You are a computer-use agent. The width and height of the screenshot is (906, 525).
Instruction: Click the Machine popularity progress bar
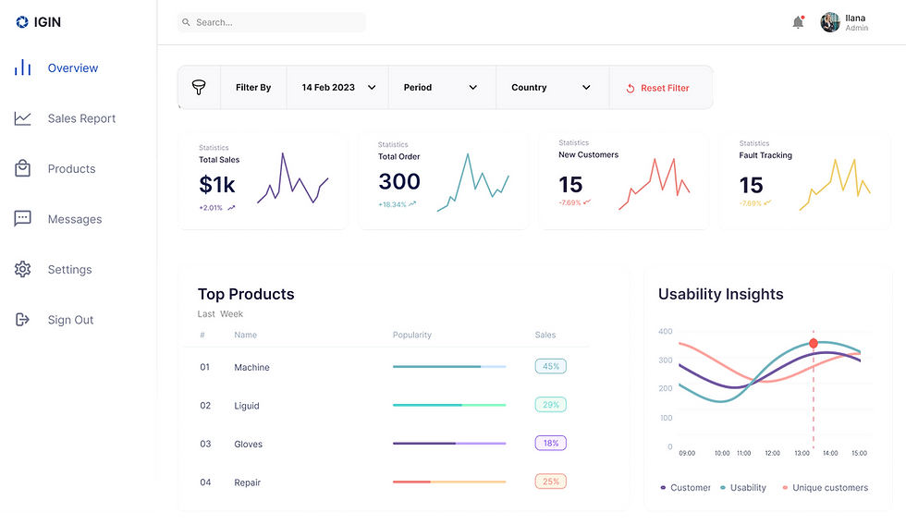(x=449, y=367)
